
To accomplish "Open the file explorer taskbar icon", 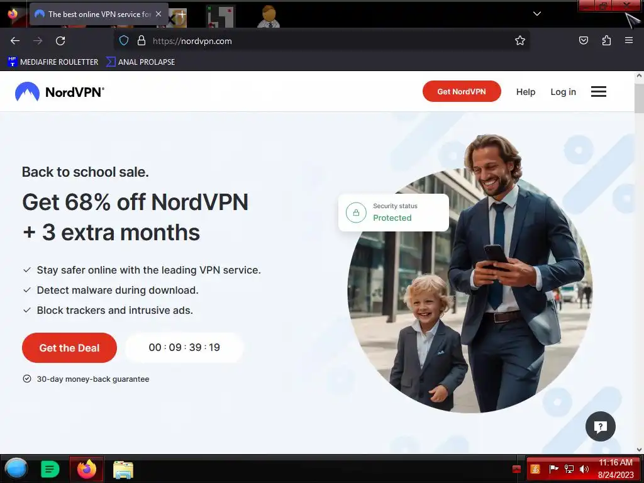I will [123, 469].
